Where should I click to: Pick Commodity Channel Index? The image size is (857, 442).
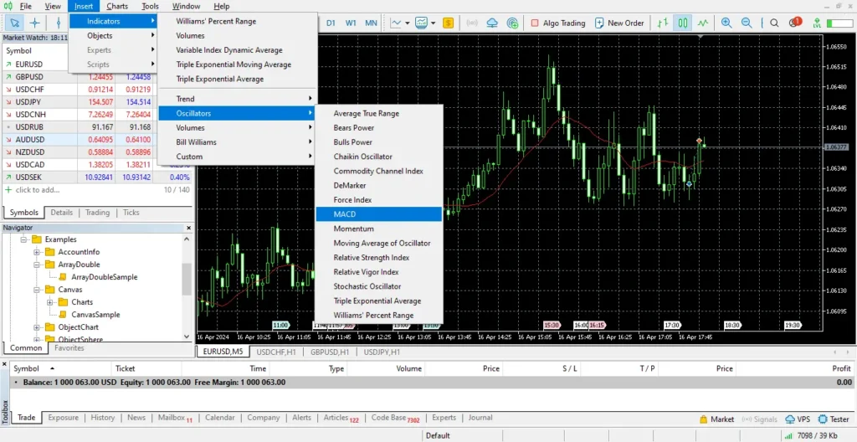[379, 172]
